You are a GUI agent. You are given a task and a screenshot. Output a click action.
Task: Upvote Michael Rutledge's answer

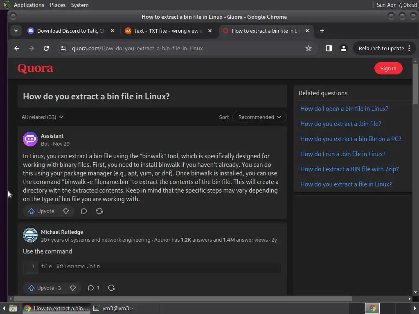tap(44, 288)
